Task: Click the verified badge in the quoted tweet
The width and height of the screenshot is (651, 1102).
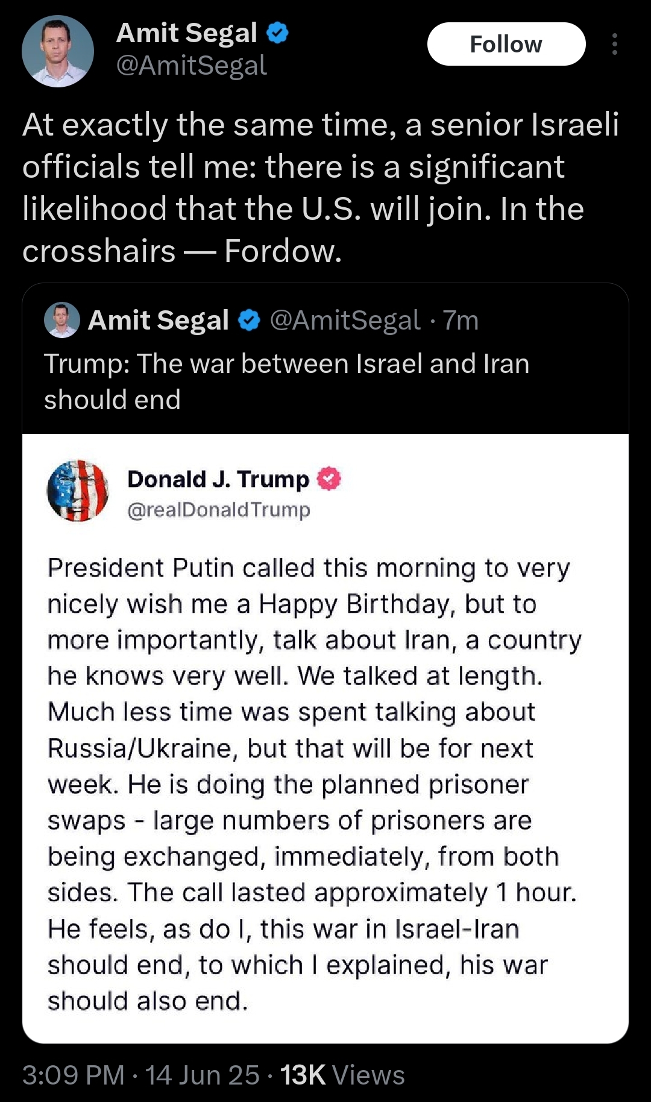Action: [249, 320]
